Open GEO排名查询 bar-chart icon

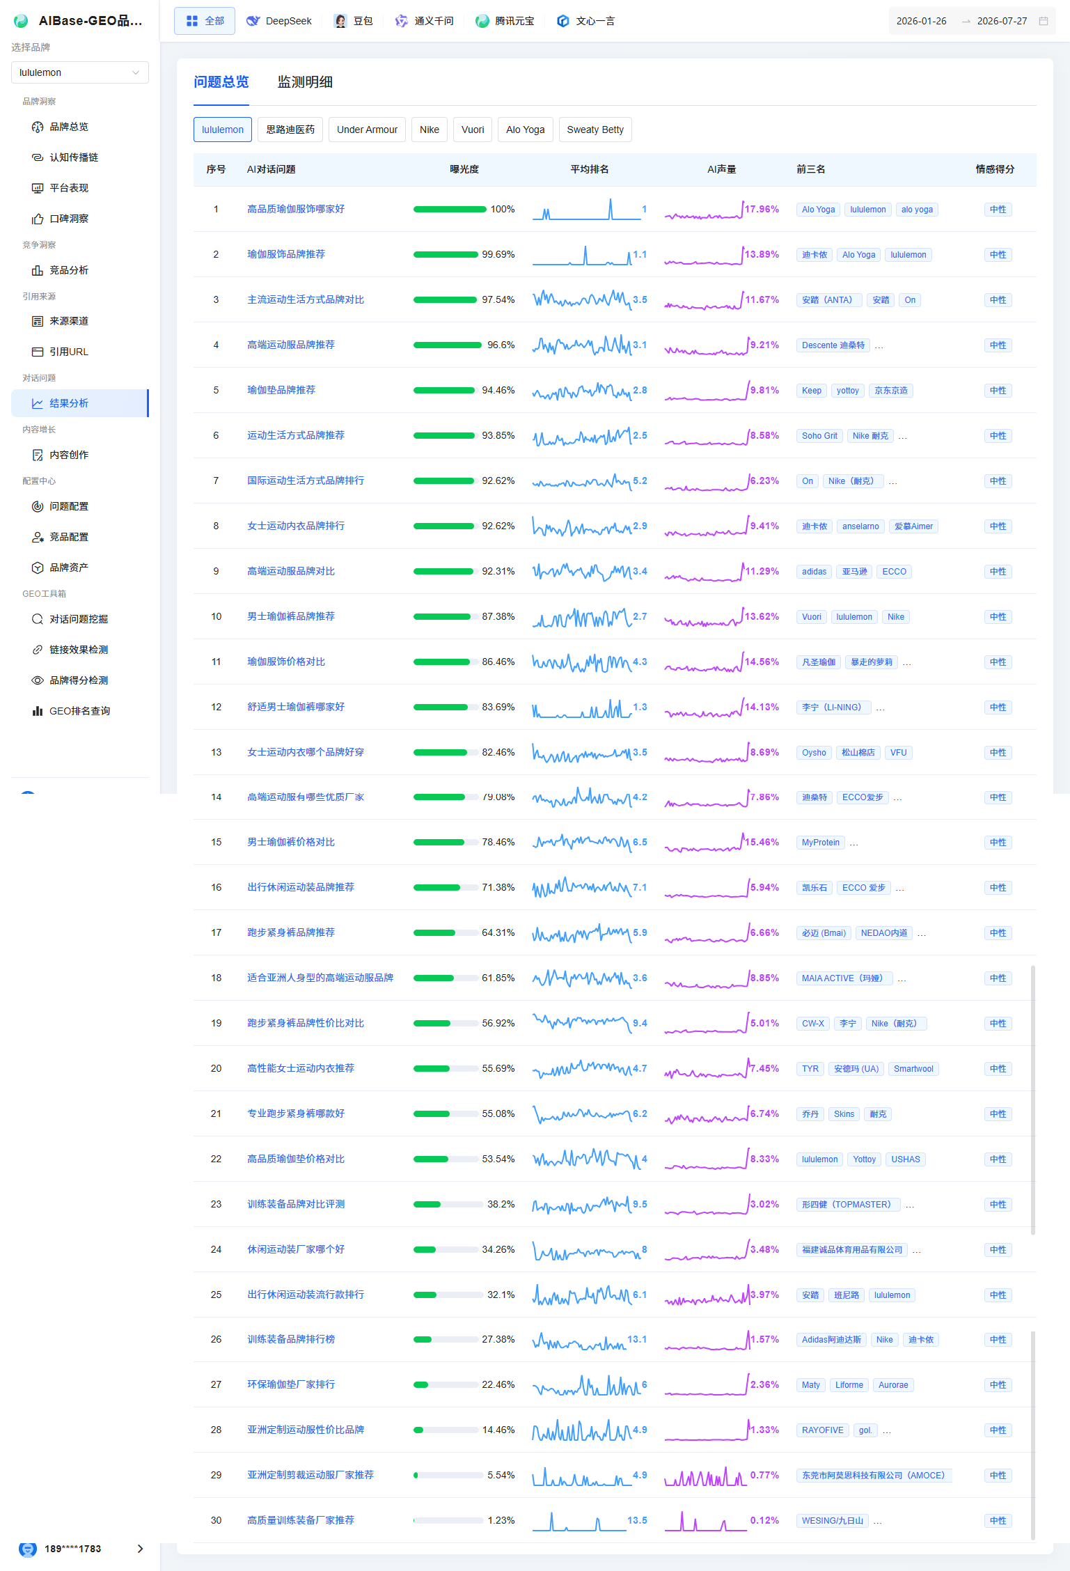pos(38,711)
